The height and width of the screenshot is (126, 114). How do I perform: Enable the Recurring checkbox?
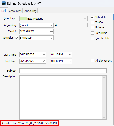(x=92, y=33)
